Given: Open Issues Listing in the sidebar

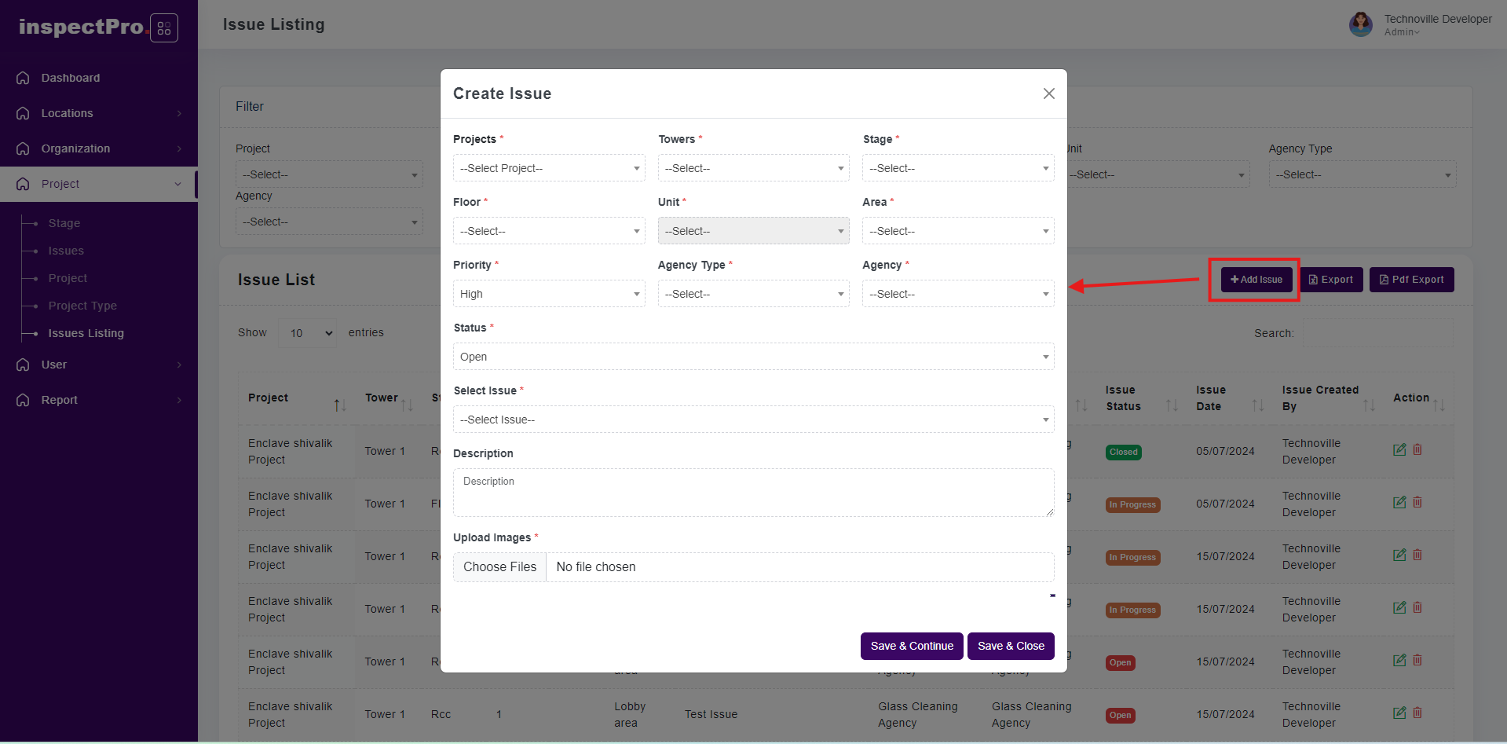Looking at the screenshot, I should point(86,333).
